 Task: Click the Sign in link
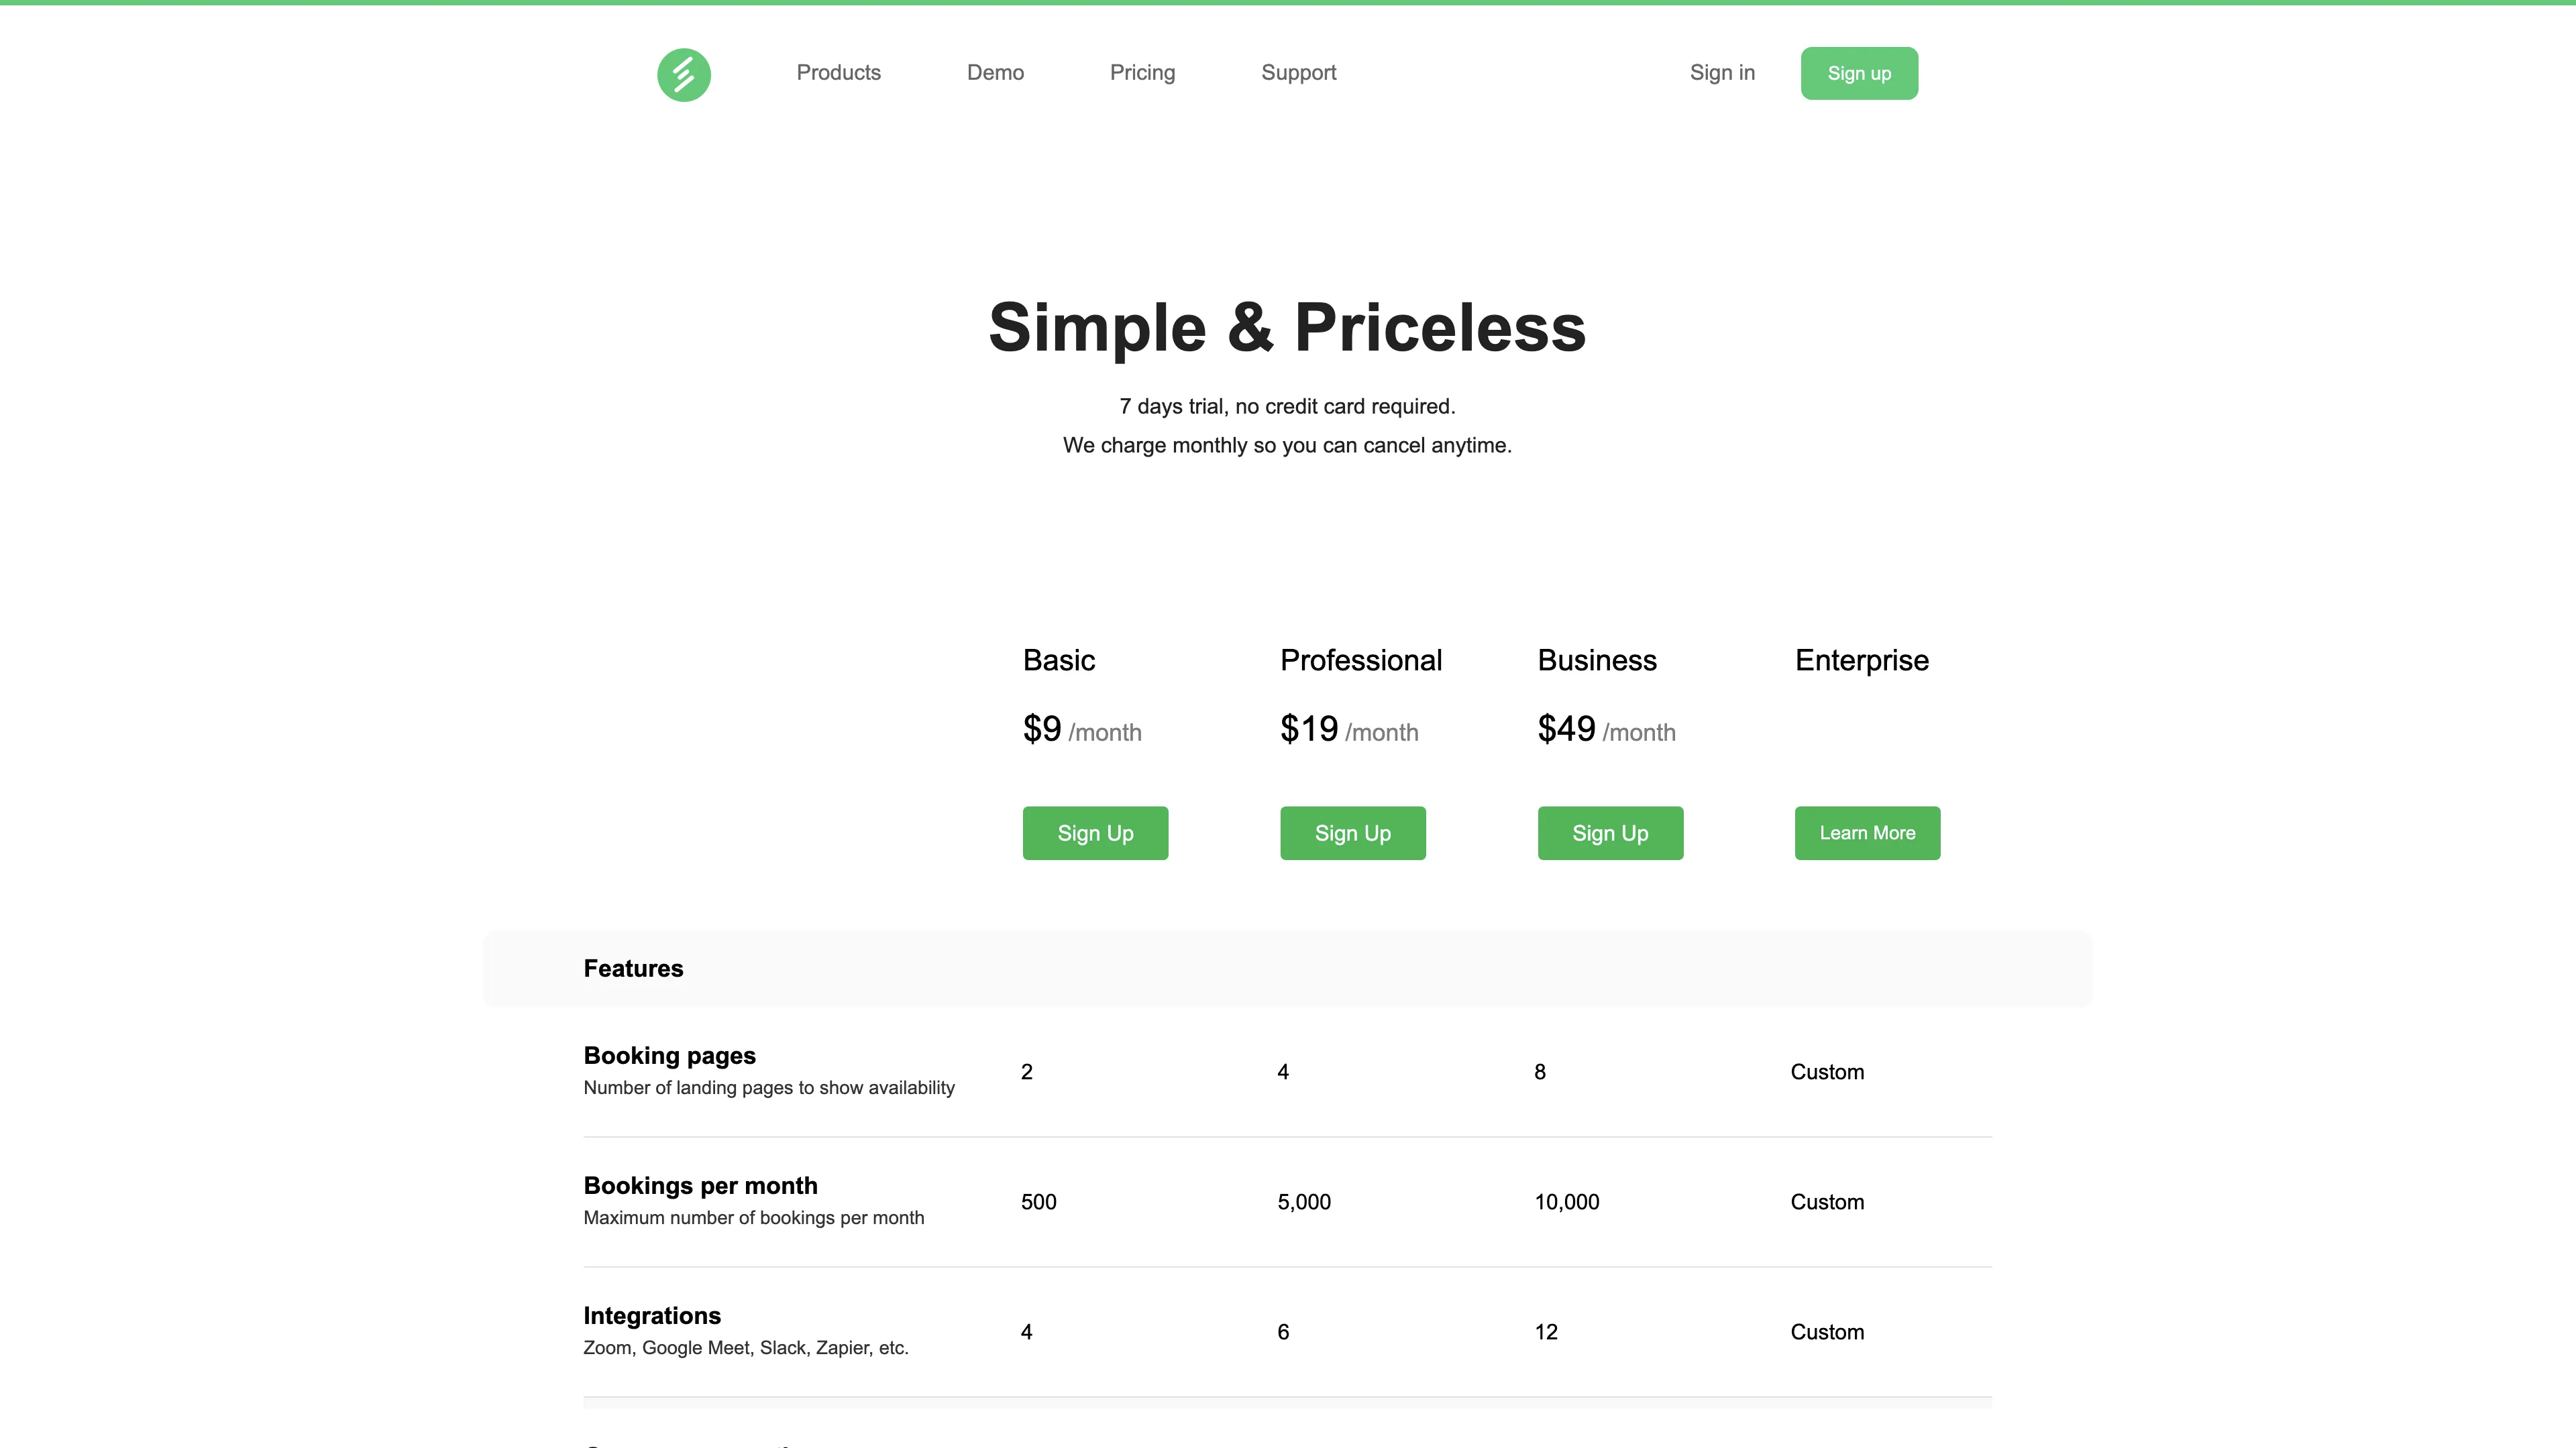[x=1722, y=73]
